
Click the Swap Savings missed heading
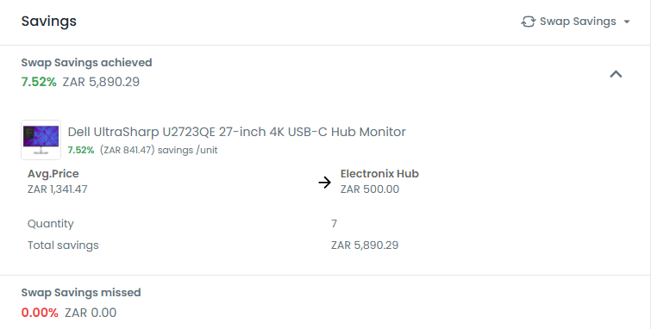pyautogui.click(x=81, y=293)
